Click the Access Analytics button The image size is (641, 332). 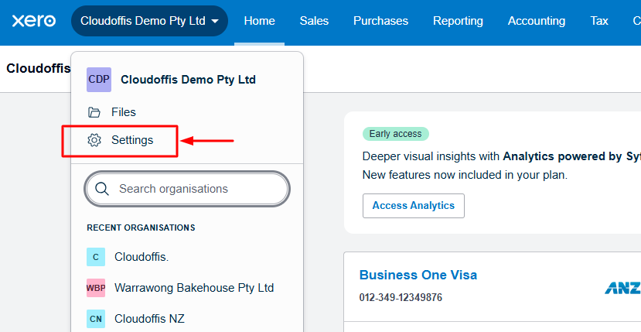pyautogui.click(x=413, y=206)
